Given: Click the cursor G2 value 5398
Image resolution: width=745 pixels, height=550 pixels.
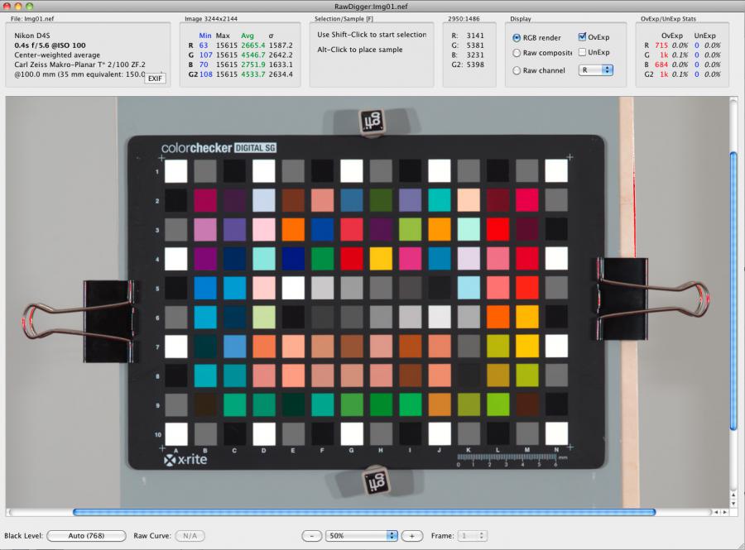Looking at the screenshot, I should click(x=475, y=65).
